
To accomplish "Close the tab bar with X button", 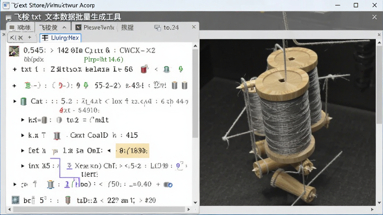I will pos(194,27).
